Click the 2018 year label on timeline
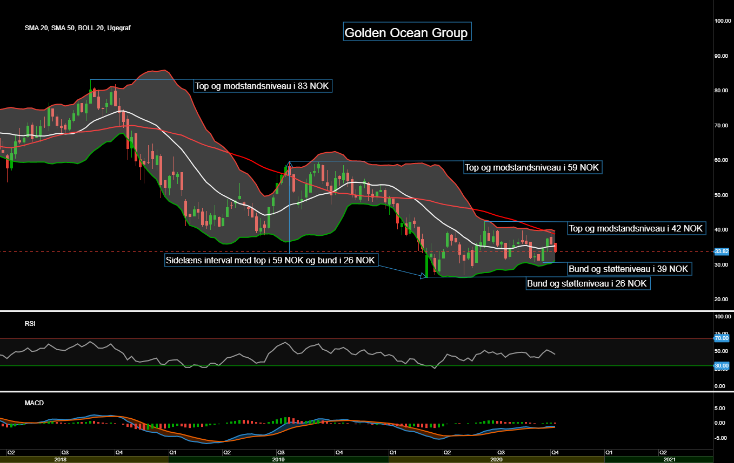734x463 pixels. 61,460
